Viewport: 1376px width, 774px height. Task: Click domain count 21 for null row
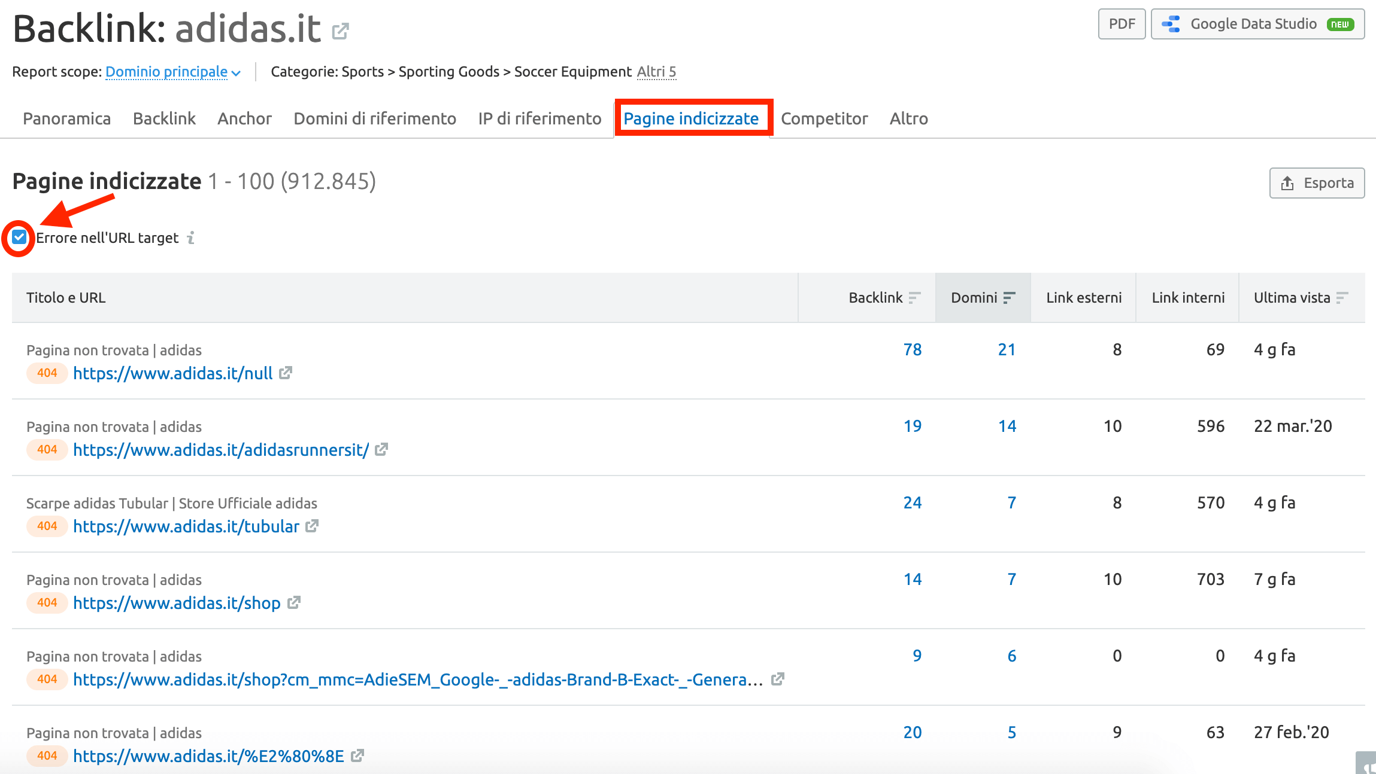(x=1007, y=349)
